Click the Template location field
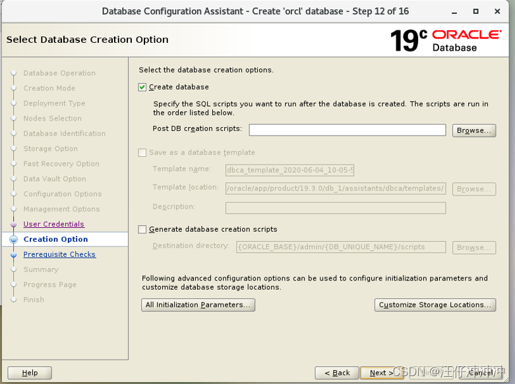The width and height of the screenshot is (515, 384). (x=336, y=188)
